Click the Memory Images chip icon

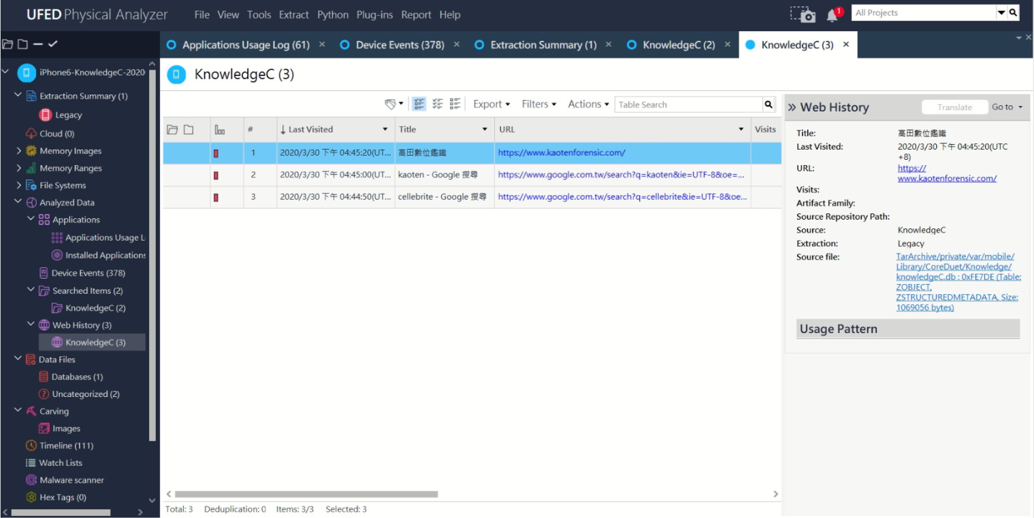point(31,151)
